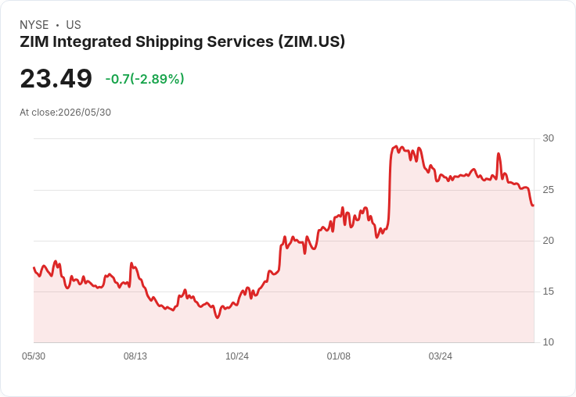The image size is (576, 397).
Task: Click the 03/24 x-axis date label
Action: [441, 356]
